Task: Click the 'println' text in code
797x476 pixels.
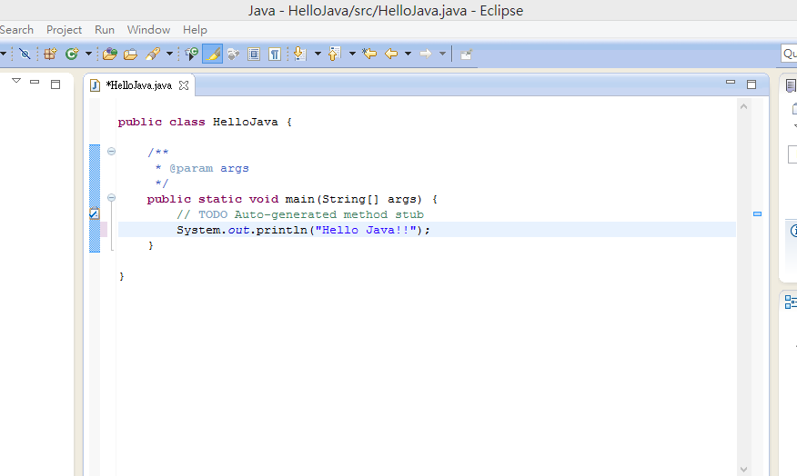Action: point(282,231)
